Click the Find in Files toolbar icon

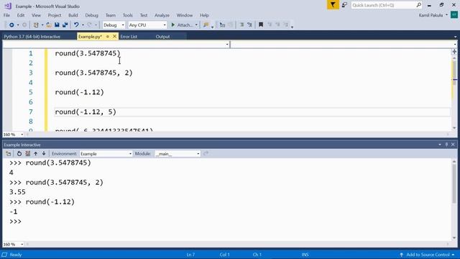(x=206, y=25)
